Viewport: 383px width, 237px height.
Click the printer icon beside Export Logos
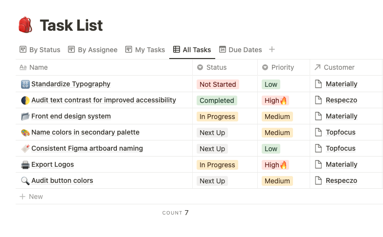point(25,165)
